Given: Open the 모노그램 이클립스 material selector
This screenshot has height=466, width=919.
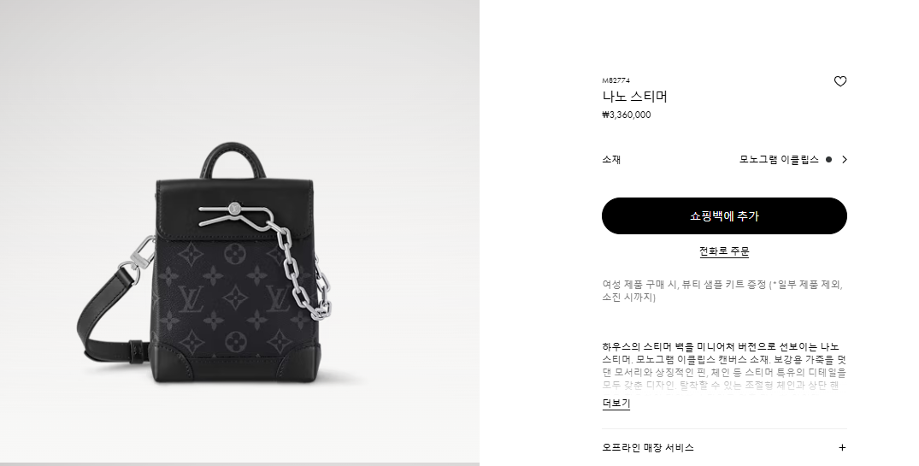Looking at the screenshot, I should pyautogui.click(x=779, y=159).
